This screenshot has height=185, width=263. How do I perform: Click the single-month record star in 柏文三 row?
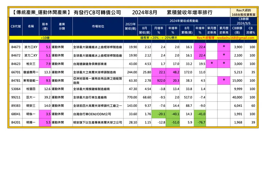(212, 63)
